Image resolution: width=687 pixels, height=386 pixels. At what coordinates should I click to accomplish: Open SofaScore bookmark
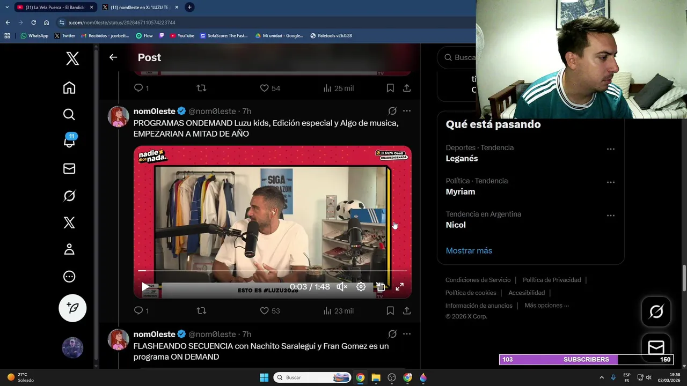224,36
